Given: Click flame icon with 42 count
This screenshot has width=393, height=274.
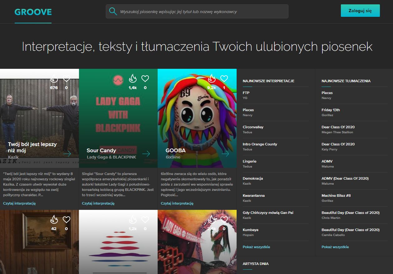Looking at the screenshot, I should click(x=54, y=220).
